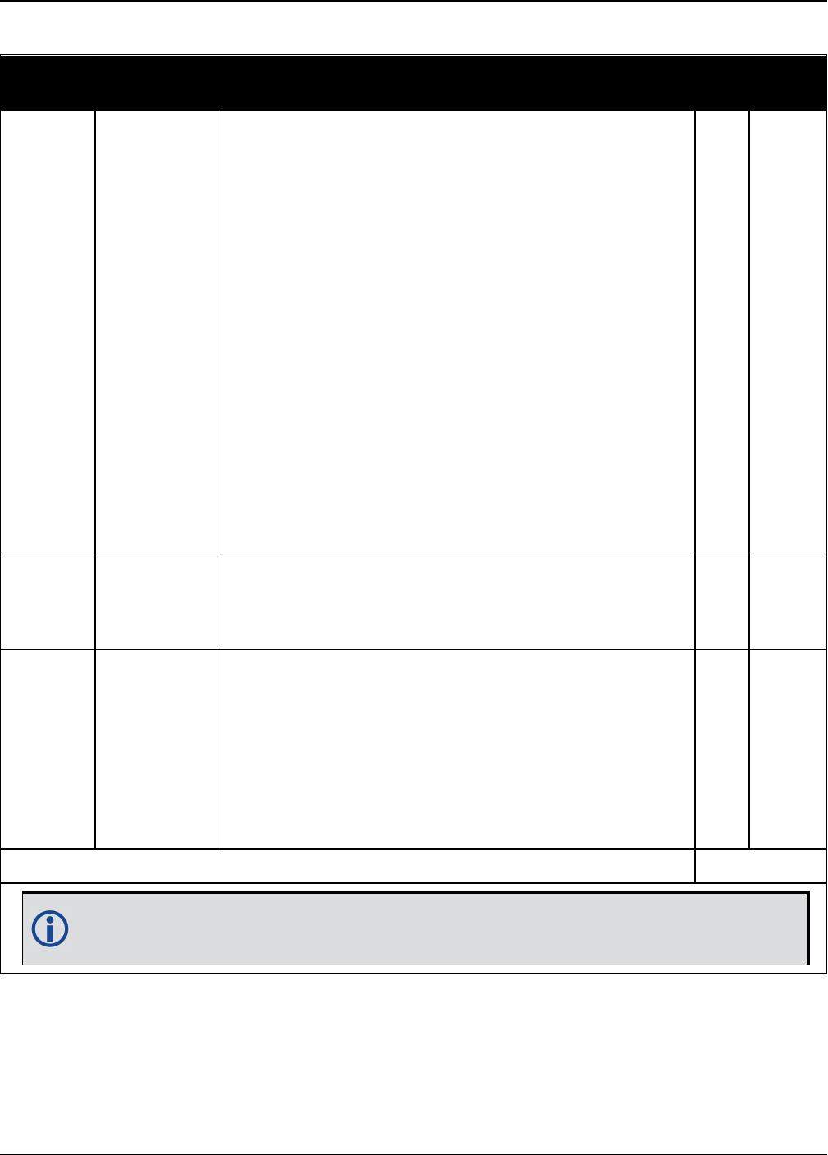828x1155 pixels.
Task: Select first cell of row above the merged row
Action: (48, 749)
